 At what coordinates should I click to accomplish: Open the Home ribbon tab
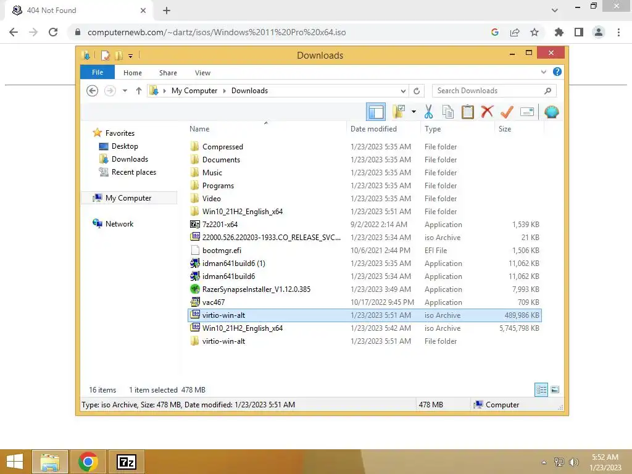click(133, 73)
